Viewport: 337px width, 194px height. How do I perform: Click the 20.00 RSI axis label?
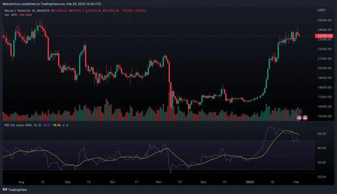point(322,177)
